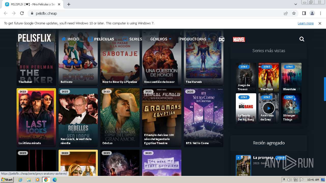
Task: Expand the Productoras dropdown menu
Action: [x=195, y=39]
